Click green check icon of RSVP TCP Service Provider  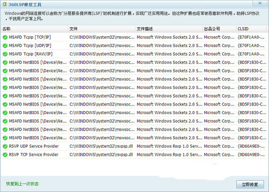(x=5, y=155)
